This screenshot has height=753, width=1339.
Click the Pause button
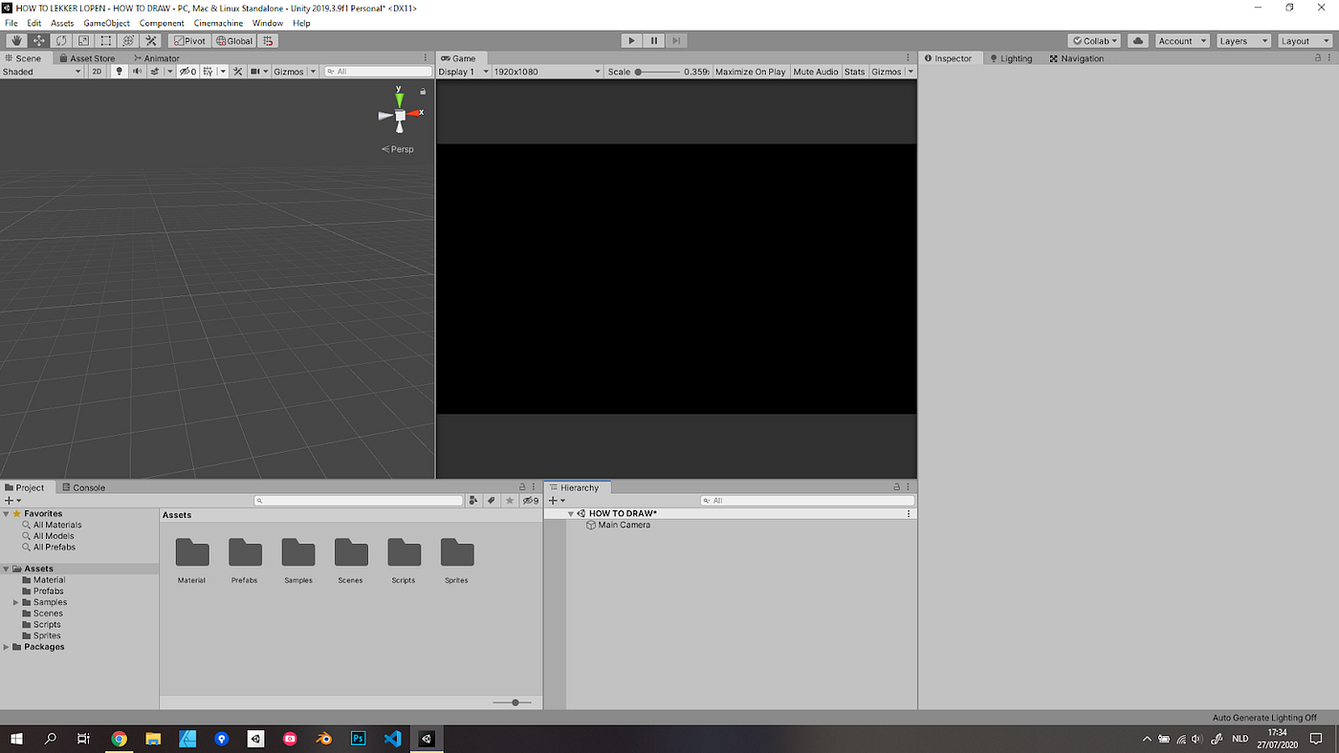654,41
